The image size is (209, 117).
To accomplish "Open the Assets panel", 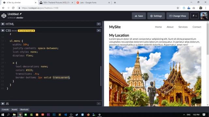I will click(14, 110).
